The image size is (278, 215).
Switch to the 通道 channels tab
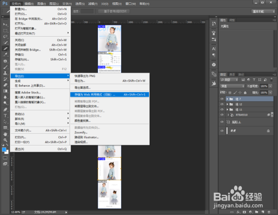tap(232, 74)
